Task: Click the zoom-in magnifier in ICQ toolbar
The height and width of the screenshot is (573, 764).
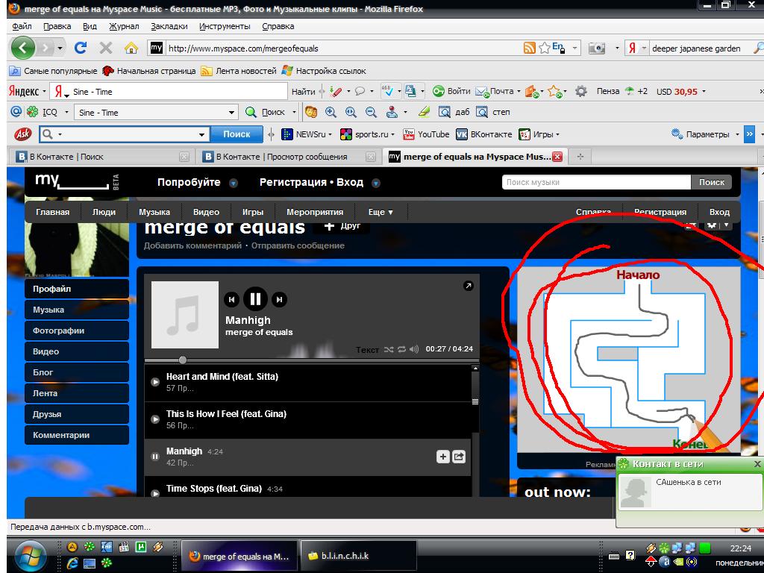Action: click(331, 112)
